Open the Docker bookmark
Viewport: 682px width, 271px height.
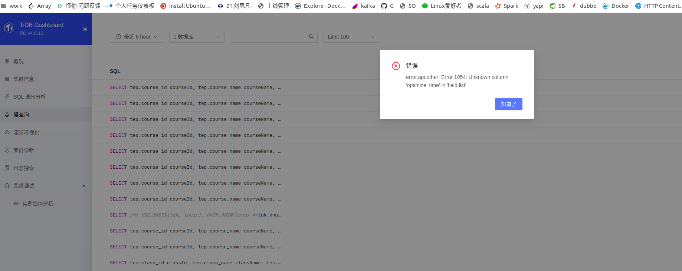tap(616, 6)
